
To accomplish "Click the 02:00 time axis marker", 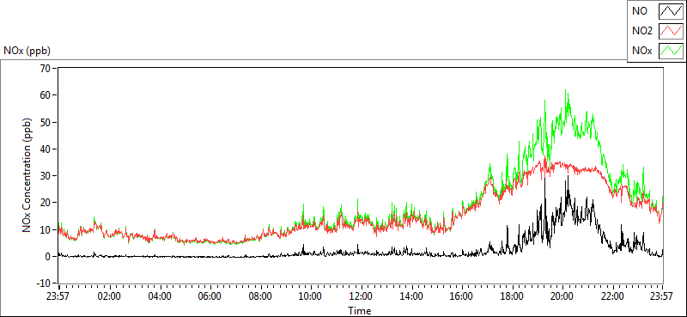I will coord(109,296).
